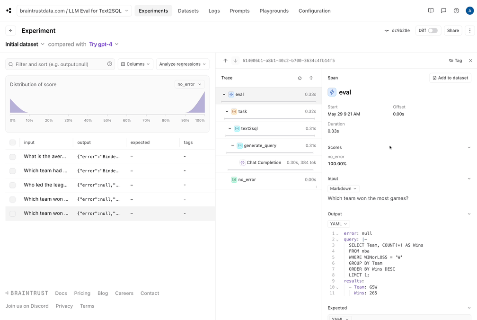Select the header checkbox above all rows
This screenshot has height=320, width=477.
[12, 142]
